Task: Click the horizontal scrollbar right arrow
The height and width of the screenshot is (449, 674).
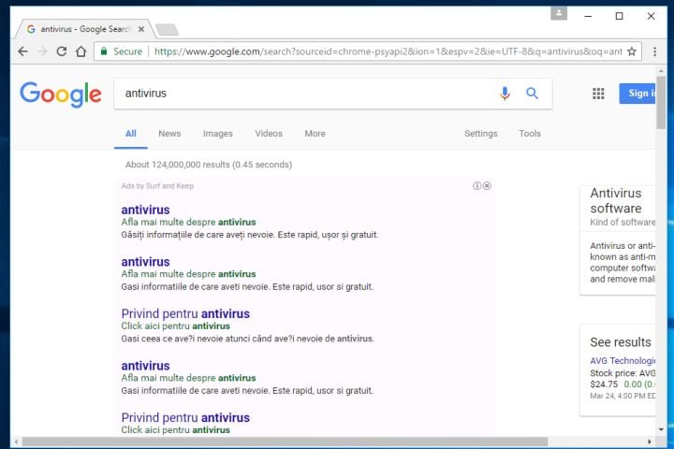Action: [x=649, y=442]
